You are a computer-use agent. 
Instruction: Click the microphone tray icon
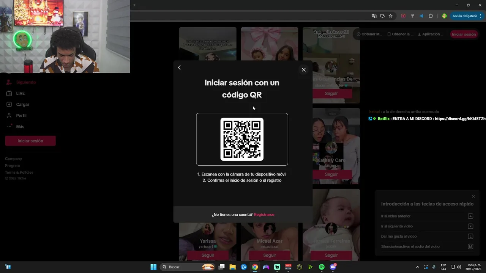(434, 267)
